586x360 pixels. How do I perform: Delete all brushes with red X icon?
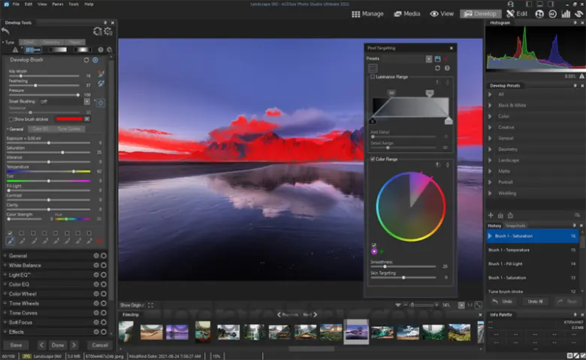(98, 241)
